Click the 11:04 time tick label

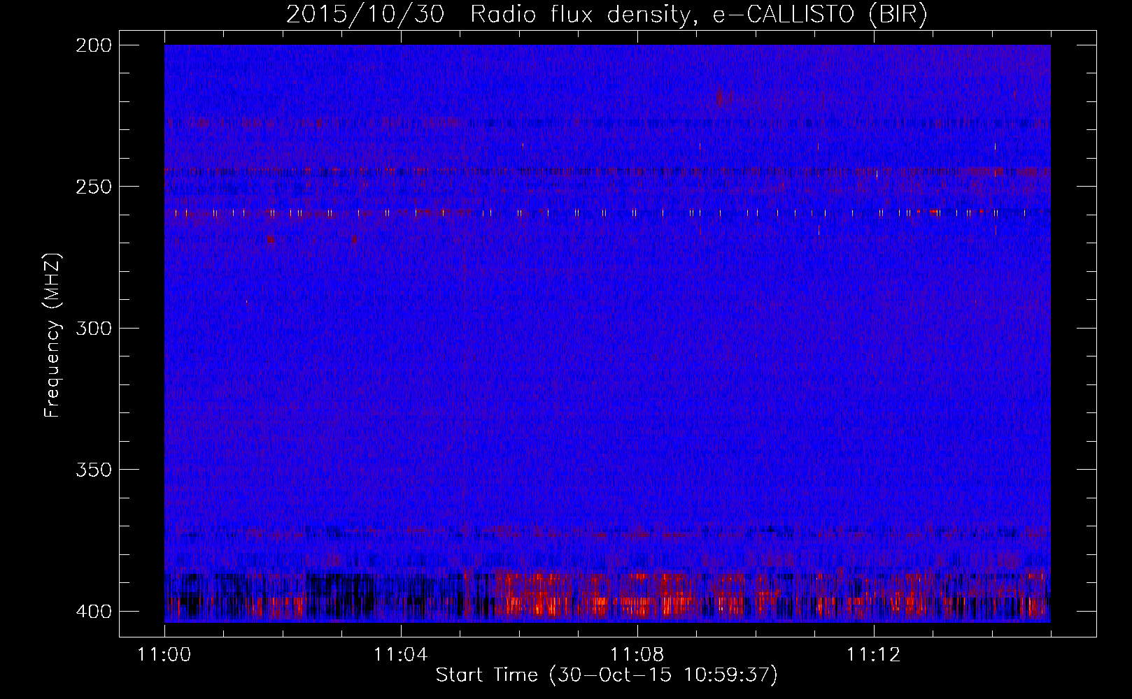click(x=400, y=655)
